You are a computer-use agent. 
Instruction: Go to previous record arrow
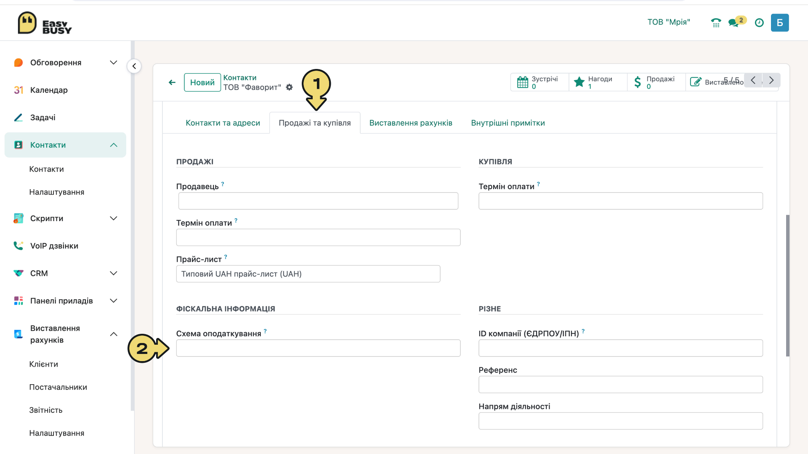[x=753, y=80]
